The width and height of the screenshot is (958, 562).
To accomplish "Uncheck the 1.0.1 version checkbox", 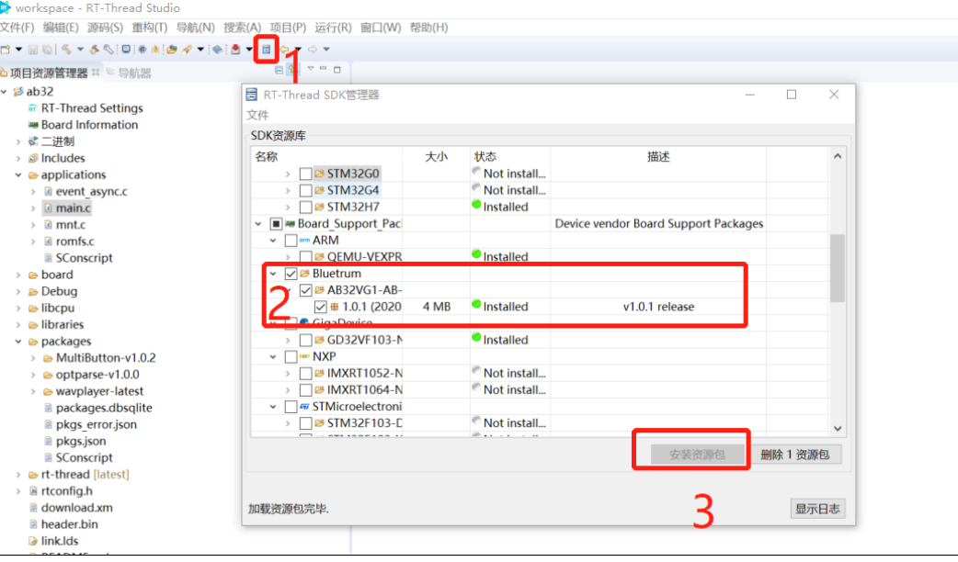I will click(320, 307).
